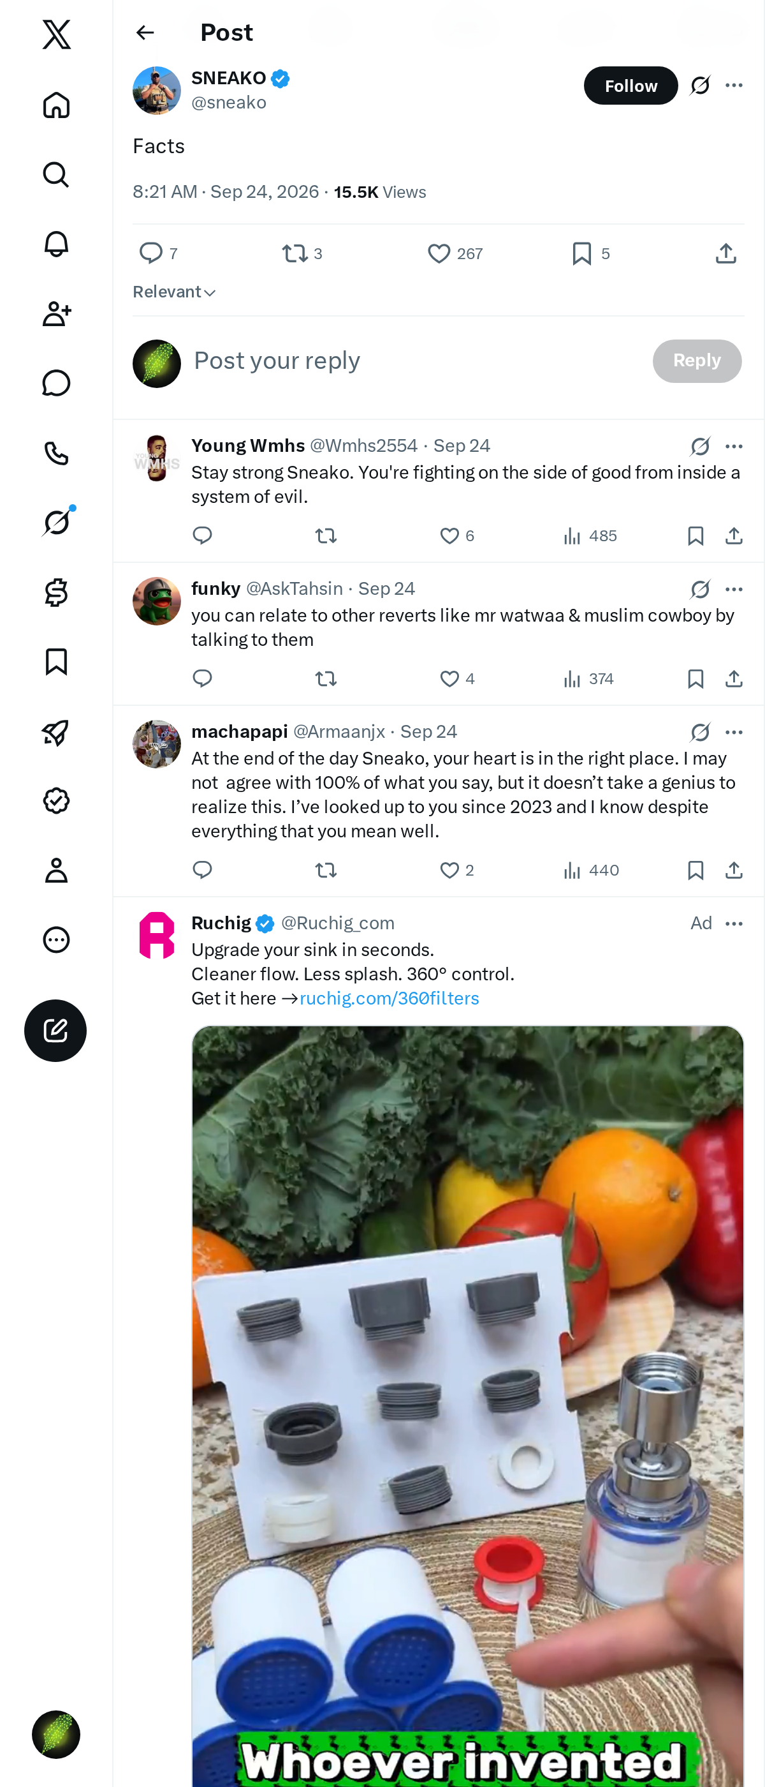Open the Search icon in sidebar
This screenshot has width=765, height=1787.
coord(56,175)
